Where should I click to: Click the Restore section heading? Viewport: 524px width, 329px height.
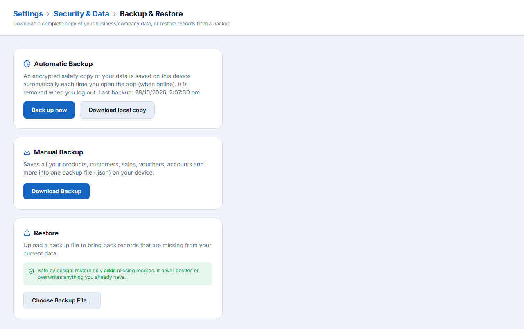click(46, 233)
